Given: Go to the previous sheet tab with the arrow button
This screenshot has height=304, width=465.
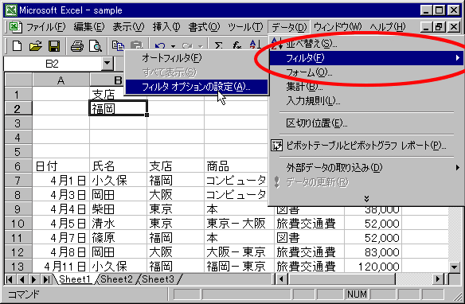Looking at the screenshot, I should [21, 279].
